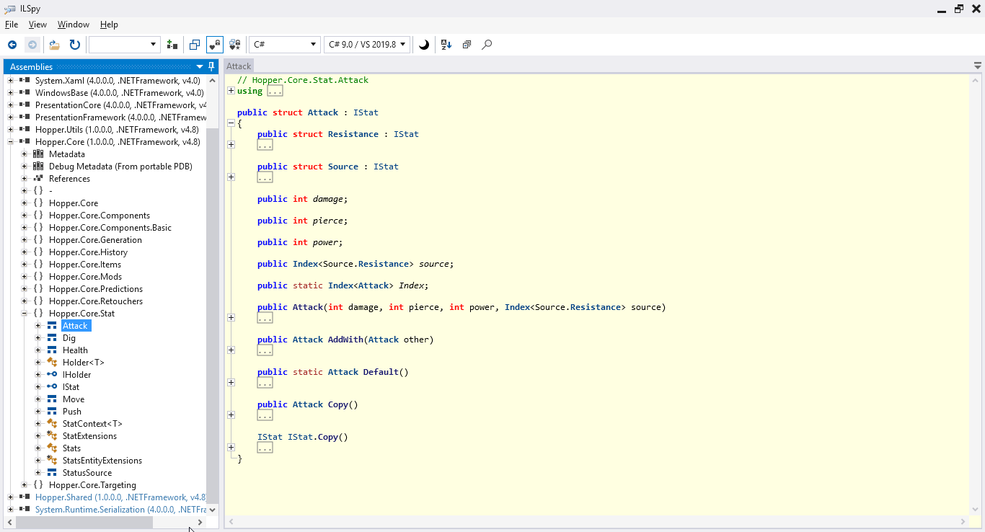Reload all assemblies with refresh icon
This screenshot has width=985, height=532.
click(74, 45)
